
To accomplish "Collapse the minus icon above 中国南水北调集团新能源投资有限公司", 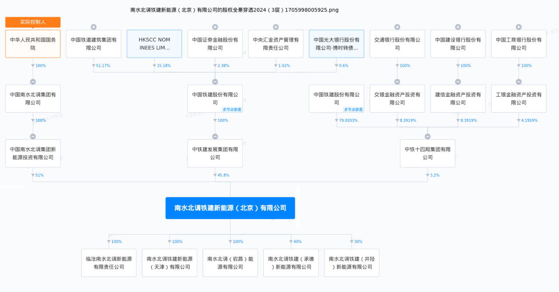I will pyautogui.click(x=33, y=136).
